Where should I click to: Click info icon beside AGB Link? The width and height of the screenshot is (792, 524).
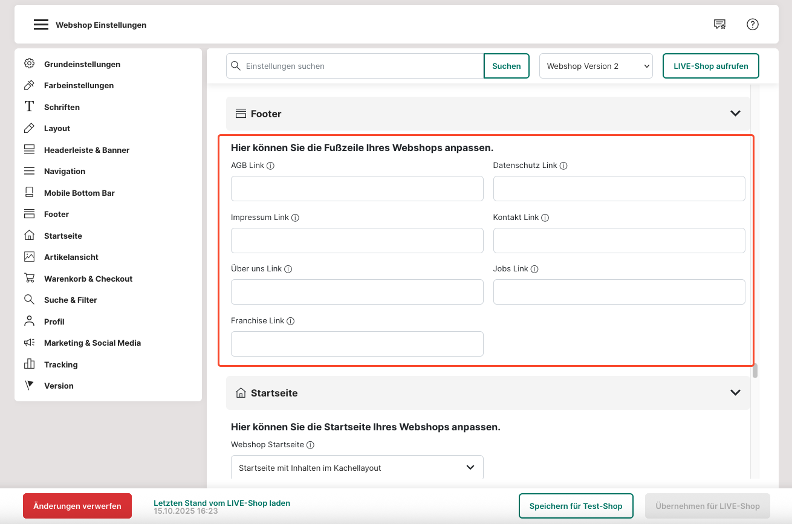(270, 166)
